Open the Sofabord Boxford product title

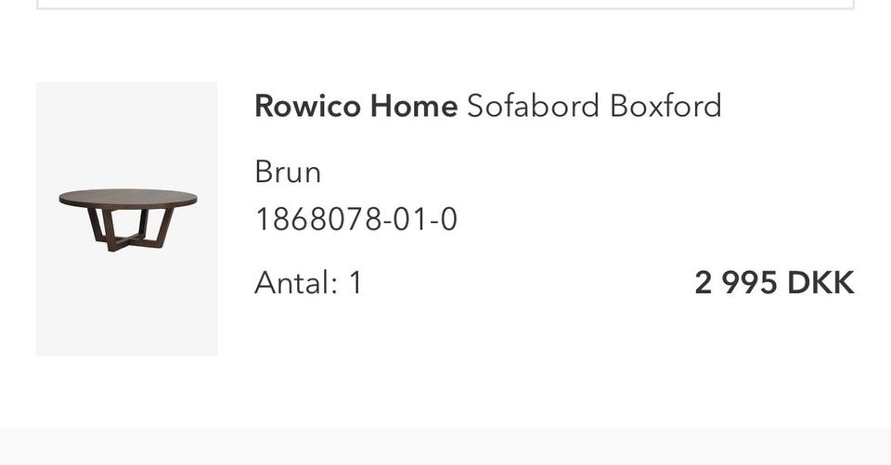coord(594,106)
